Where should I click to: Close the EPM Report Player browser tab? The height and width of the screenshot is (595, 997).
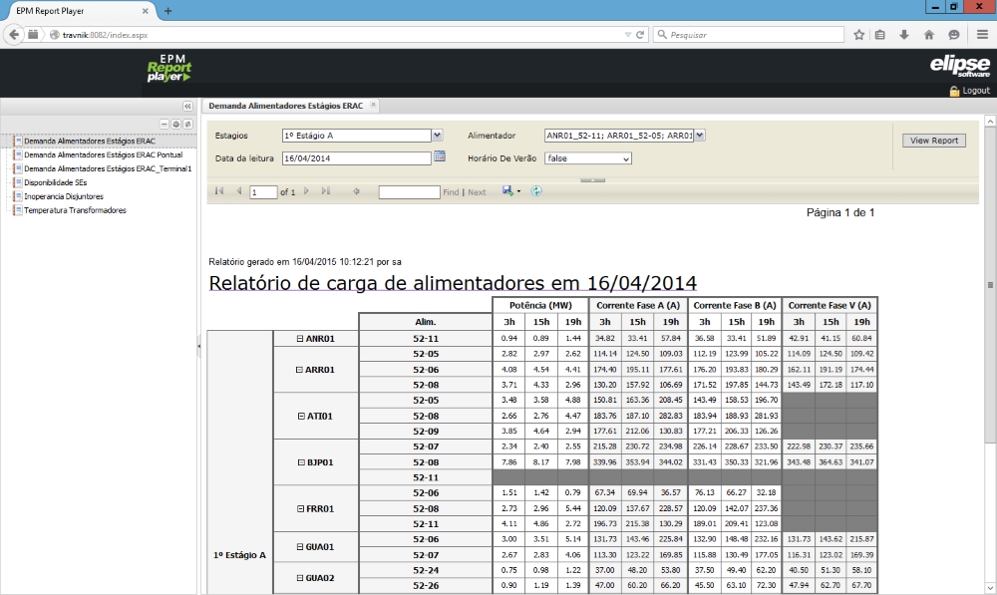(145, 11)
